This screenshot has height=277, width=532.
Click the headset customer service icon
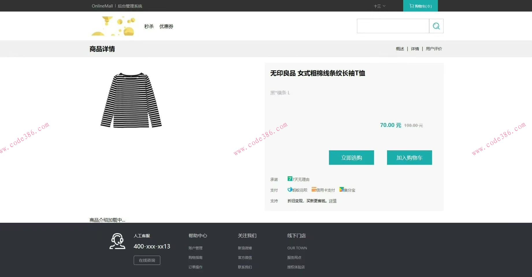(x=117, y=241)
